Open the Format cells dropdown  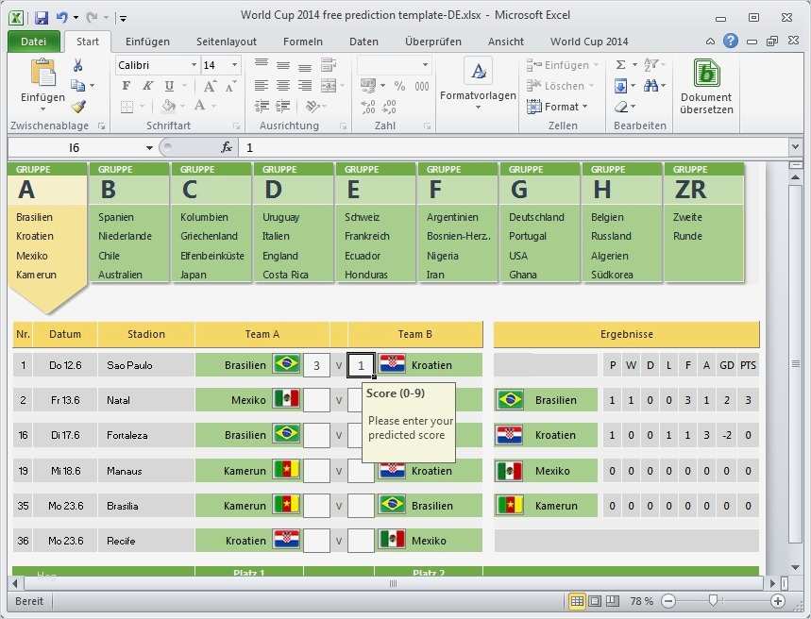558,107
